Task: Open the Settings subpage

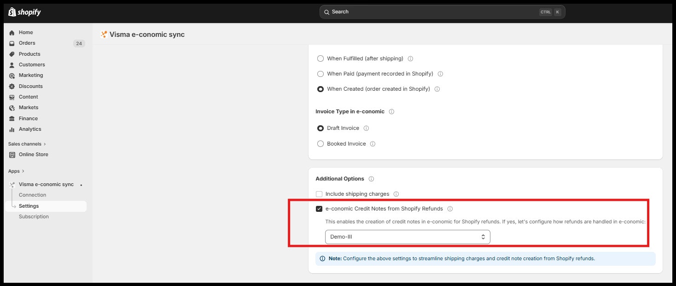Action: (46, 206)
